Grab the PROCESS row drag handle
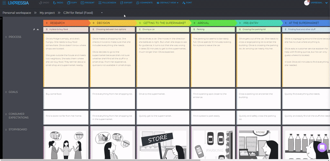This screenshot has width=330, height=161. pyautogui.click(x=6, y=37)
